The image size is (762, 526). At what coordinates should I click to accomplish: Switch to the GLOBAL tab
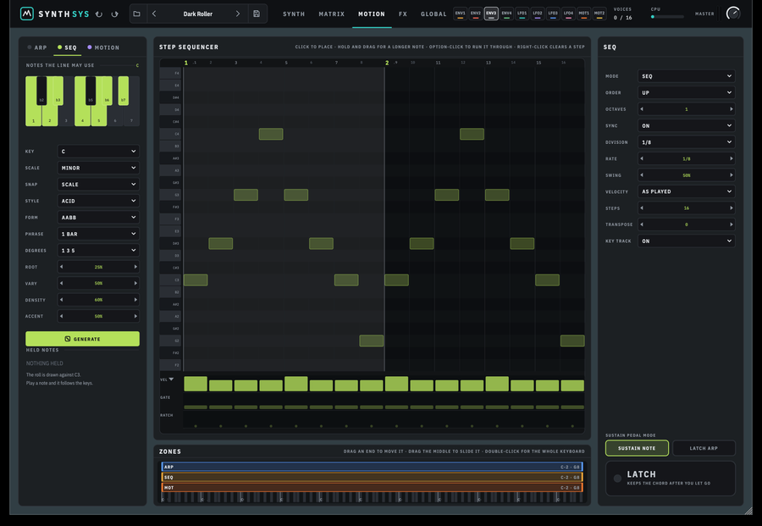(x=433, y=14)
